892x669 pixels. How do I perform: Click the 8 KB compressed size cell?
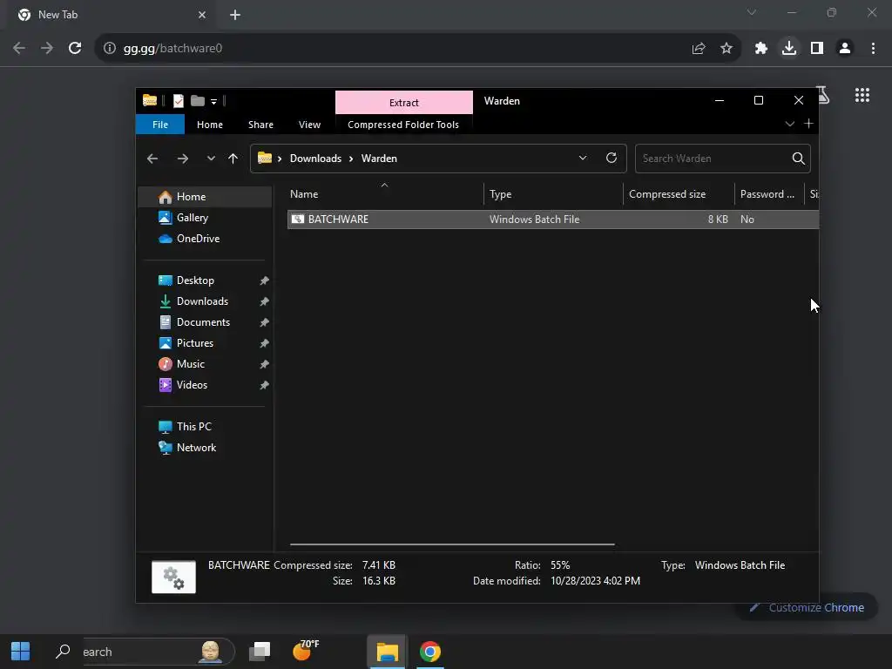click(718, 220)
